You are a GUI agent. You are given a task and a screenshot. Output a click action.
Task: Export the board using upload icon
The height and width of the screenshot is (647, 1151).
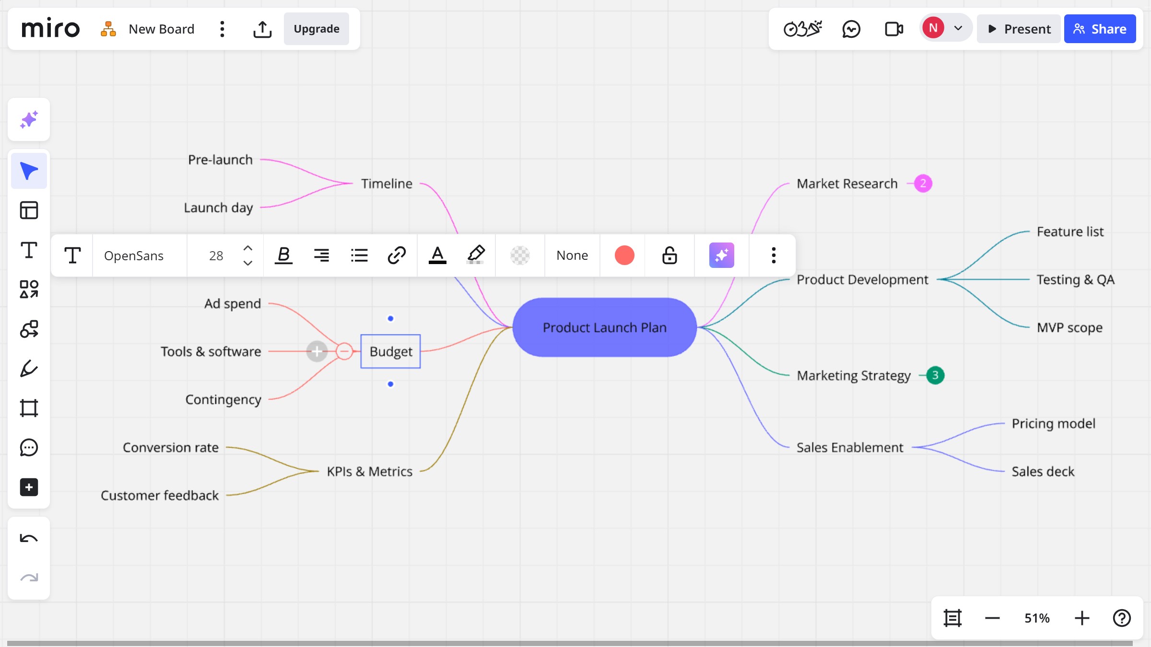[262, 29]
